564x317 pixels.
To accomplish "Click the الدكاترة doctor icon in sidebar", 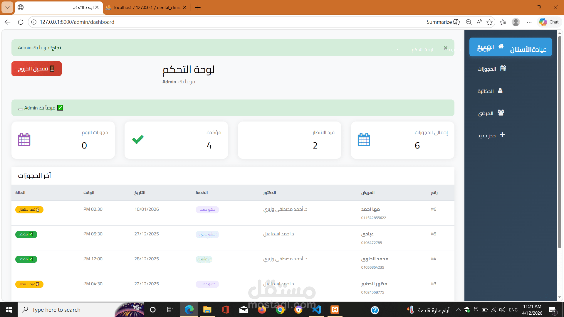I will click(500, 91).
